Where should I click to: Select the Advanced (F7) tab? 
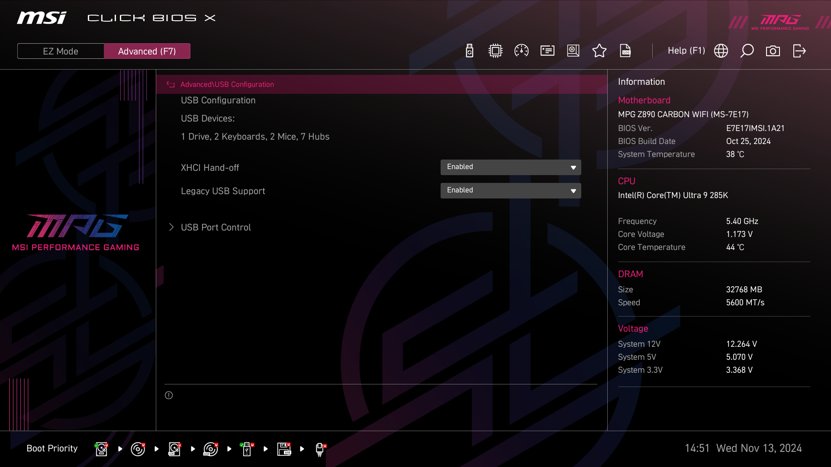[x=147, y=51]
